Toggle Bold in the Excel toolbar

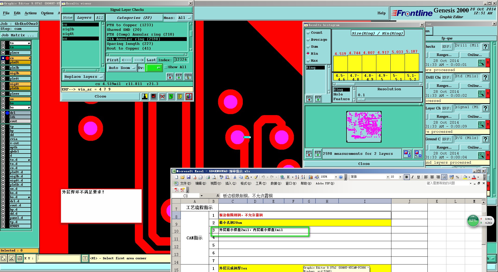tap(406, 177)
